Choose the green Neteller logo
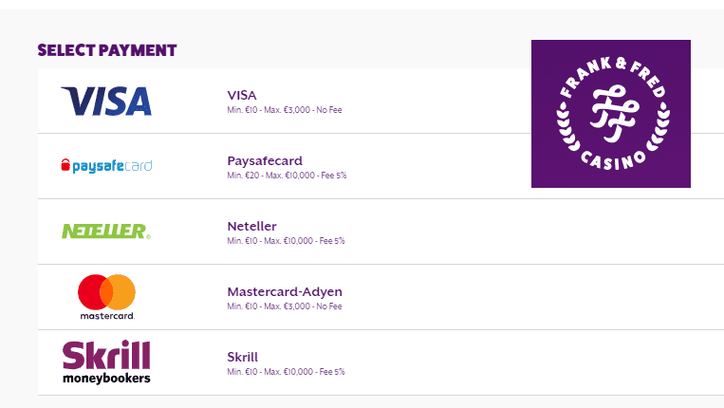Viewport: 724px width, 408px height. coord(105,231)
